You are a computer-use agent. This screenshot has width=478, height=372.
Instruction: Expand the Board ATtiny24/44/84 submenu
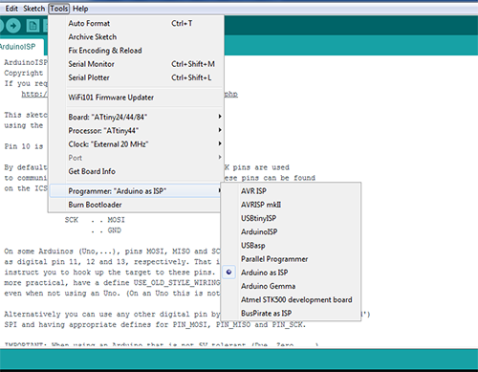point(135,117)
